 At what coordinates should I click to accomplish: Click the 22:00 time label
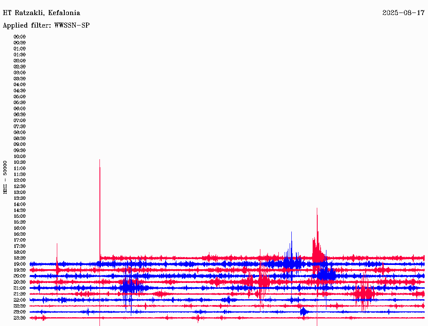pos(20,300)
